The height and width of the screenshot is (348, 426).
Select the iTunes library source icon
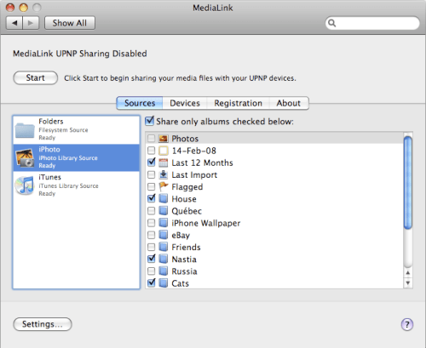(25, 185)
